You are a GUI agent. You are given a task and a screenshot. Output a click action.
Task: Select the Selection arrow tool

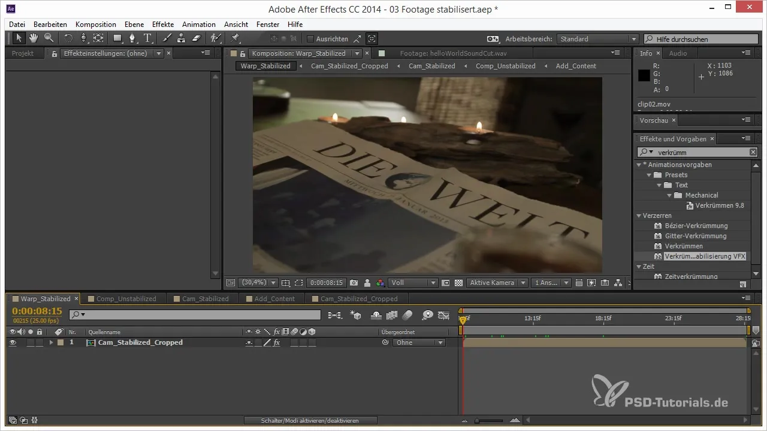click(x=20, y=38)
